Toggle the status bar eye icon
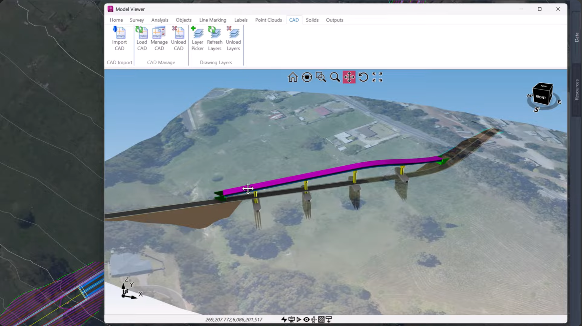Image resolution: width=582 pixels, height=326 pixels. 306,319
